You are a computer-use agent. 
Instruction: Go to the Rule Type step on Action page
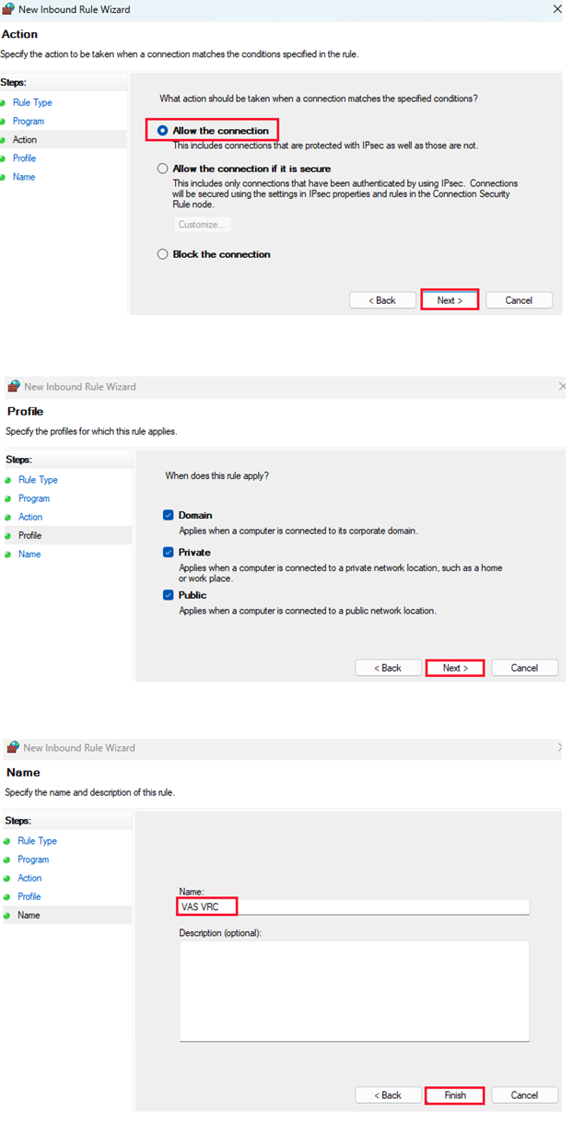(x=32, y=103)
